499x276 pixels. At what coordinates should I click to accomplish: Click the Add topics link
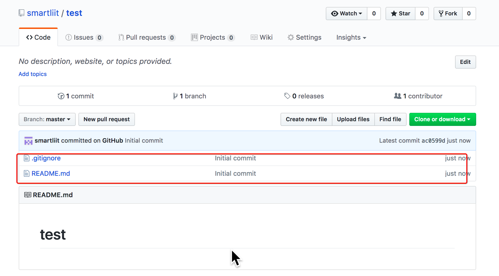click(33, 74)
